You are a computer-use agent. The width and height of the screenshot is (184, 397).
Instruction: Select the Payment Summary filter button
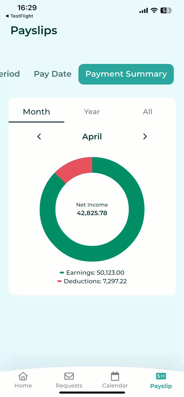click(126, 74)
